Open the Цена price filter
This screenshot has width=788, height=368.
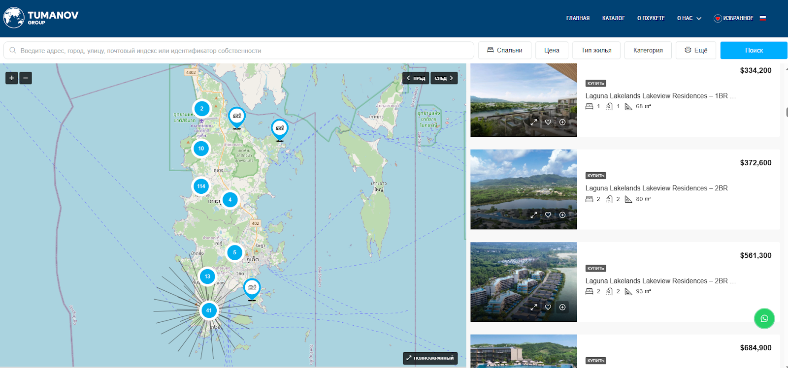point(552,50)
